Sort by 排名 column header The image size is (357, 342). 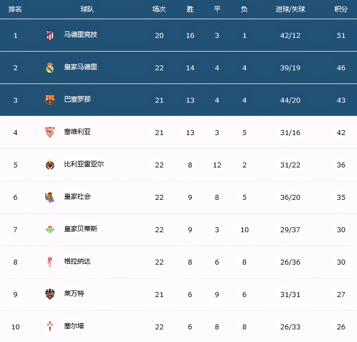[x=15, y=9]
